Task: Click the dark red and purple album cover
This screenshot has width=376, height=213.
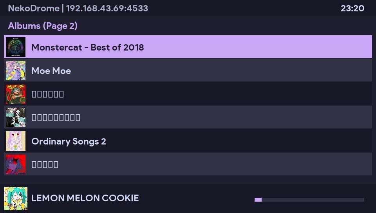Action: click(16, 164)
